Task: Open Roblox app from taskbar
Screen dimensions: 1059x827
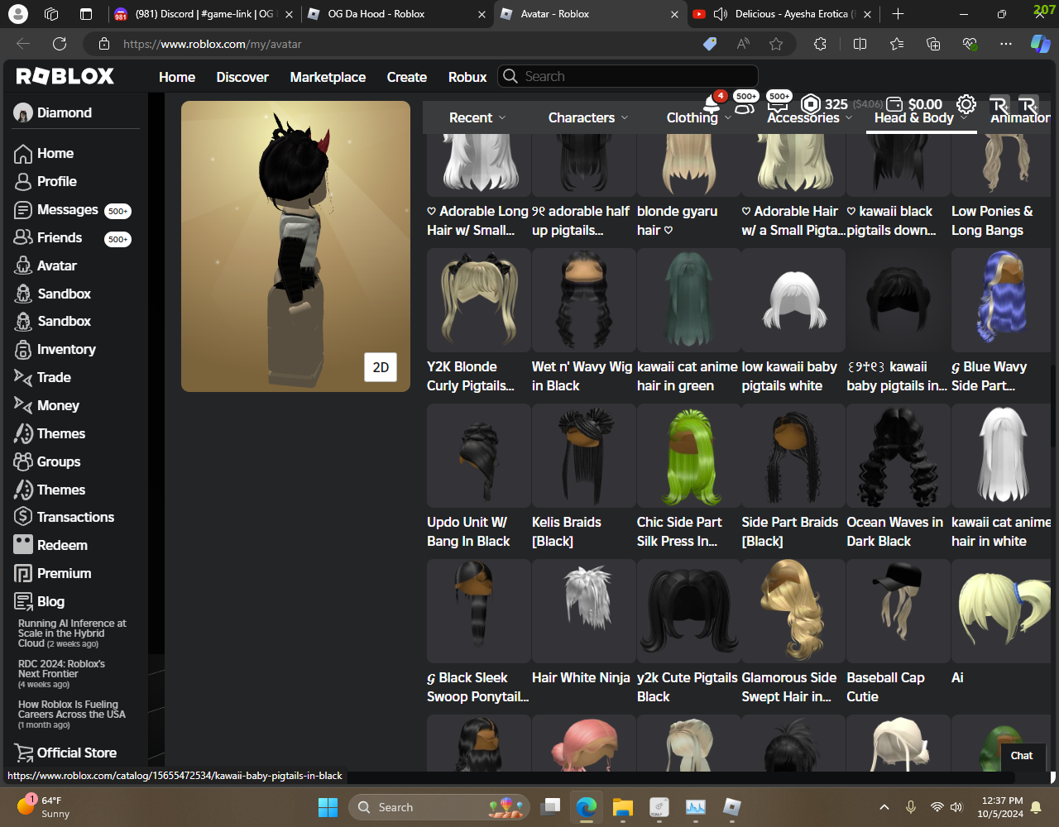Action: pos(732,807)
